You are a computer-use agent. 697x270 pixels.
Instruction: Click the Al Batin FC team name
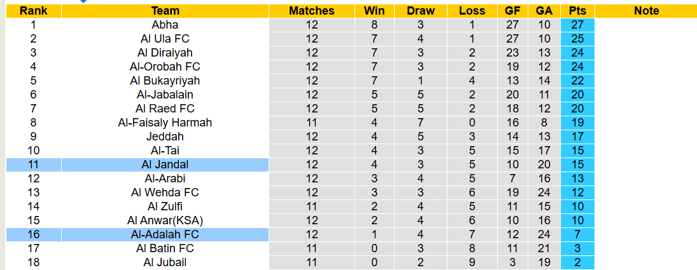coord(165,248)
